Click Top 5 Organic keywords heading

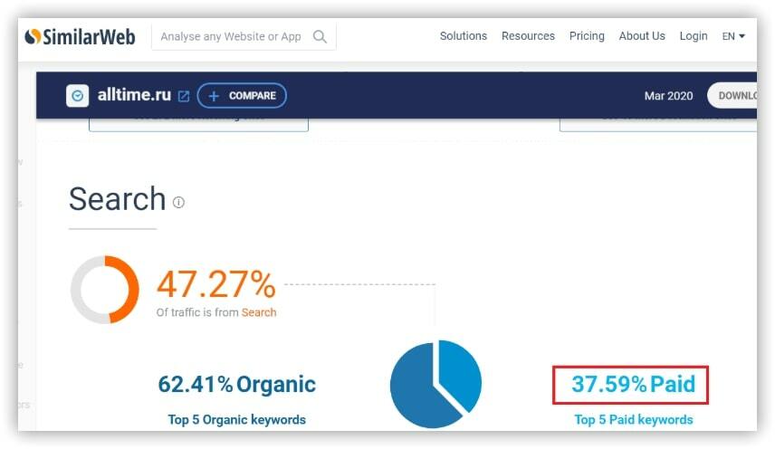[x=236, y=419]
